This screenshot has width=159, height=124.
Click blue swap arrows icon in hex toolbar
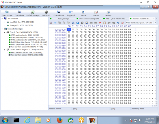pyautogui.click(x=118, y=23)
